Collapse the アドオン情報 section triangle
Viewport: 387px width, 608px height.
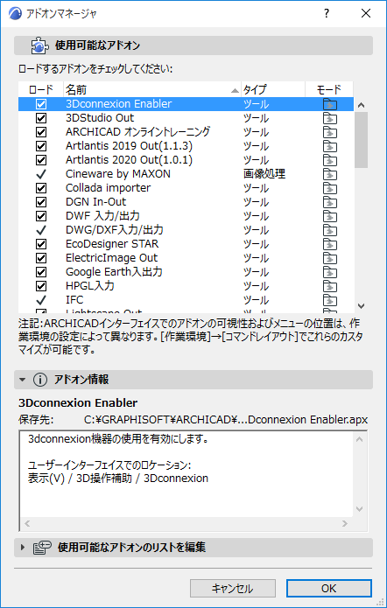[x=23, y=380]
